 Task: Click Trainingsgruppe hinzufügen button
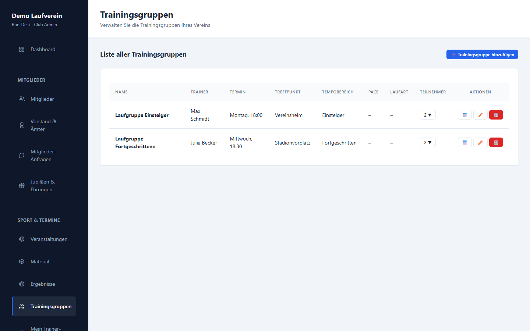[482, 54]
